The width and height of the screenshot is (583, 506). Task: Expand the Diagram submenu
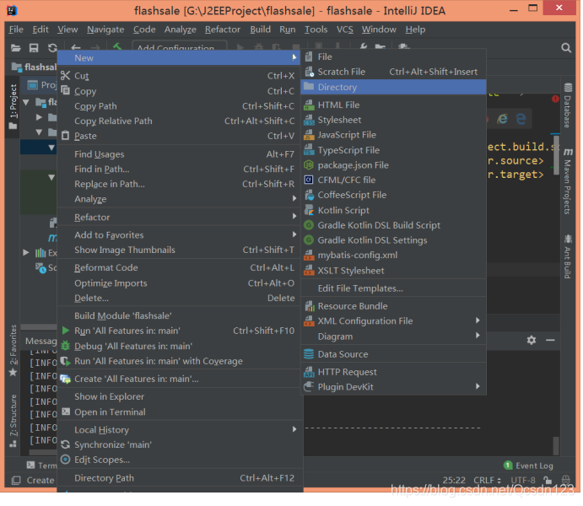coord(393,336)
